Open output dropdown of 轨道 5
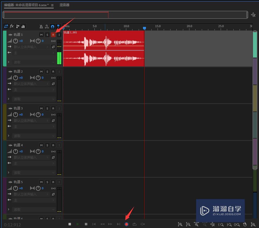The width and height of the screenshot is (259, 228). coord(34,200)
